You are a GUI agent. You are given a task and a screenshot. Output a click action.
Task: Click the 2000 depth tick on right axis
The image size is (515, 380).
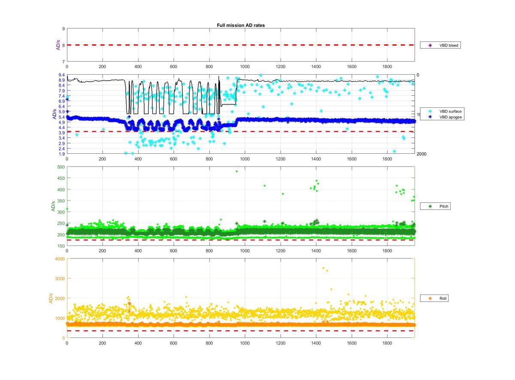point(421,154)
